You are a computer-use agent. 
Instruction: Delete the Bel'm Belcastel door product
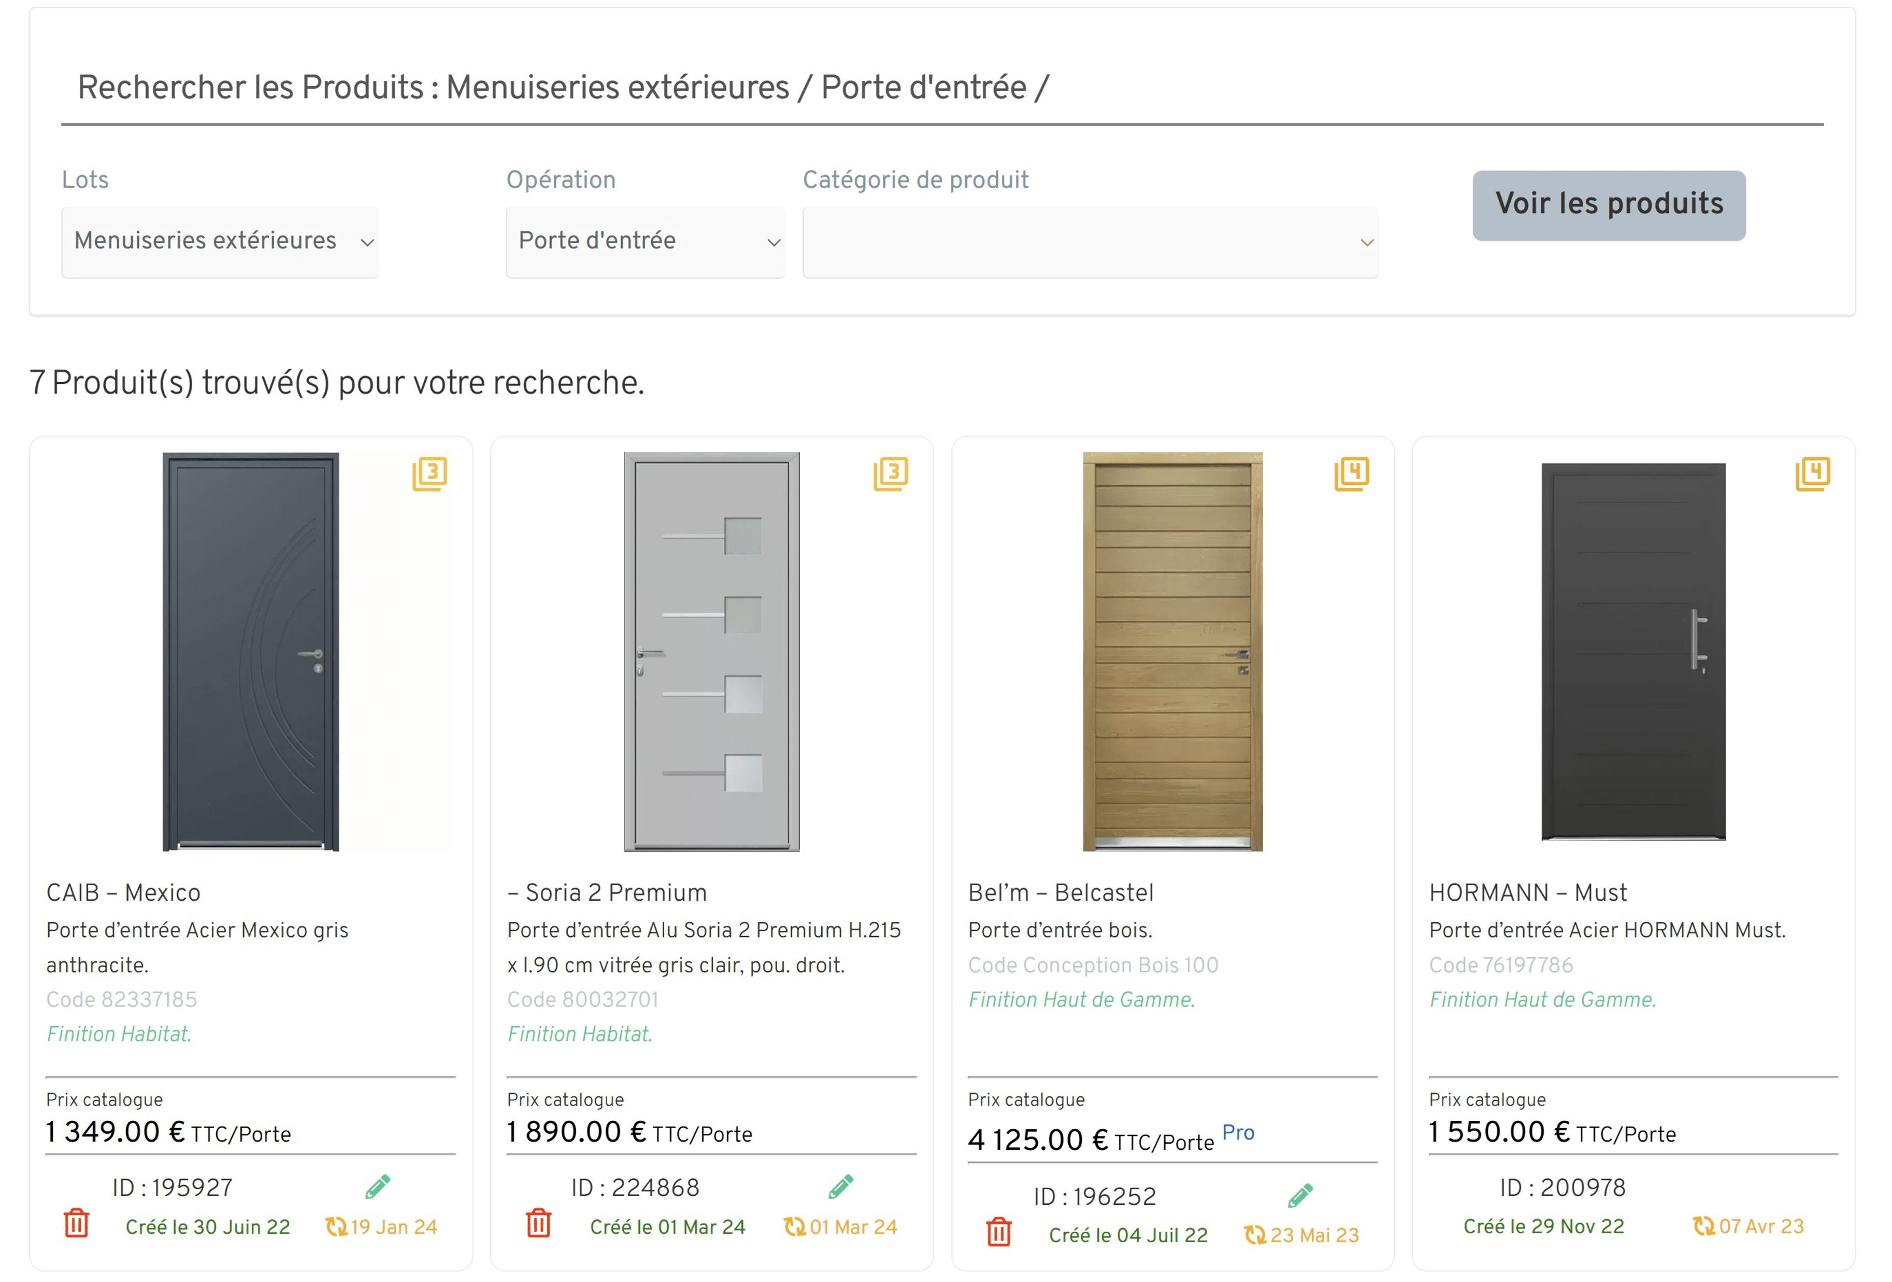[x=999, y=1232]
